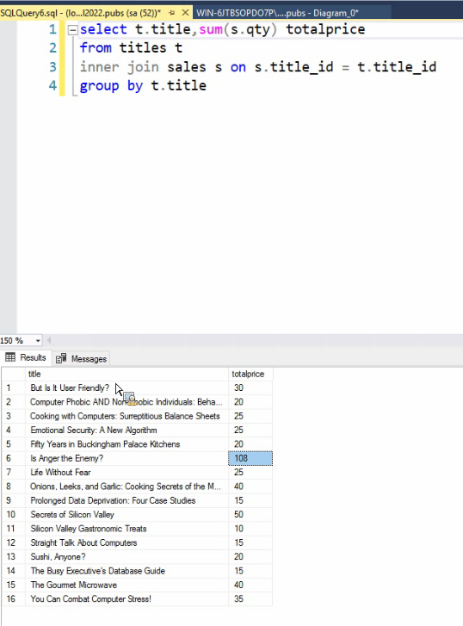Pin the SQLQuery6.sql tab

click(171, 13)
